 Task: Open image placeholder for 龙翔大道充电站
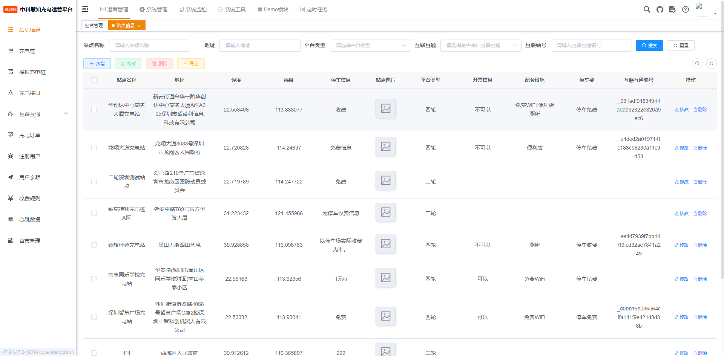pos(385,147)
